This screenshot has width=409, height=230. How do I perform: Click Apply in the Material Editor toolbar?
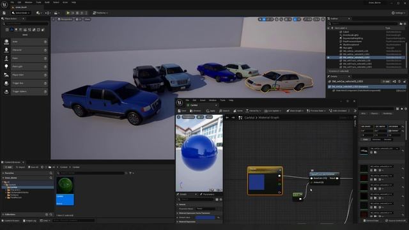pos(211,111)
